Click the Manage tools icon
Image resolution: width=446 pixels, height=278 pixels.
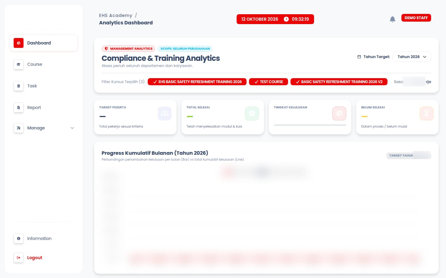tap(19, 128)
